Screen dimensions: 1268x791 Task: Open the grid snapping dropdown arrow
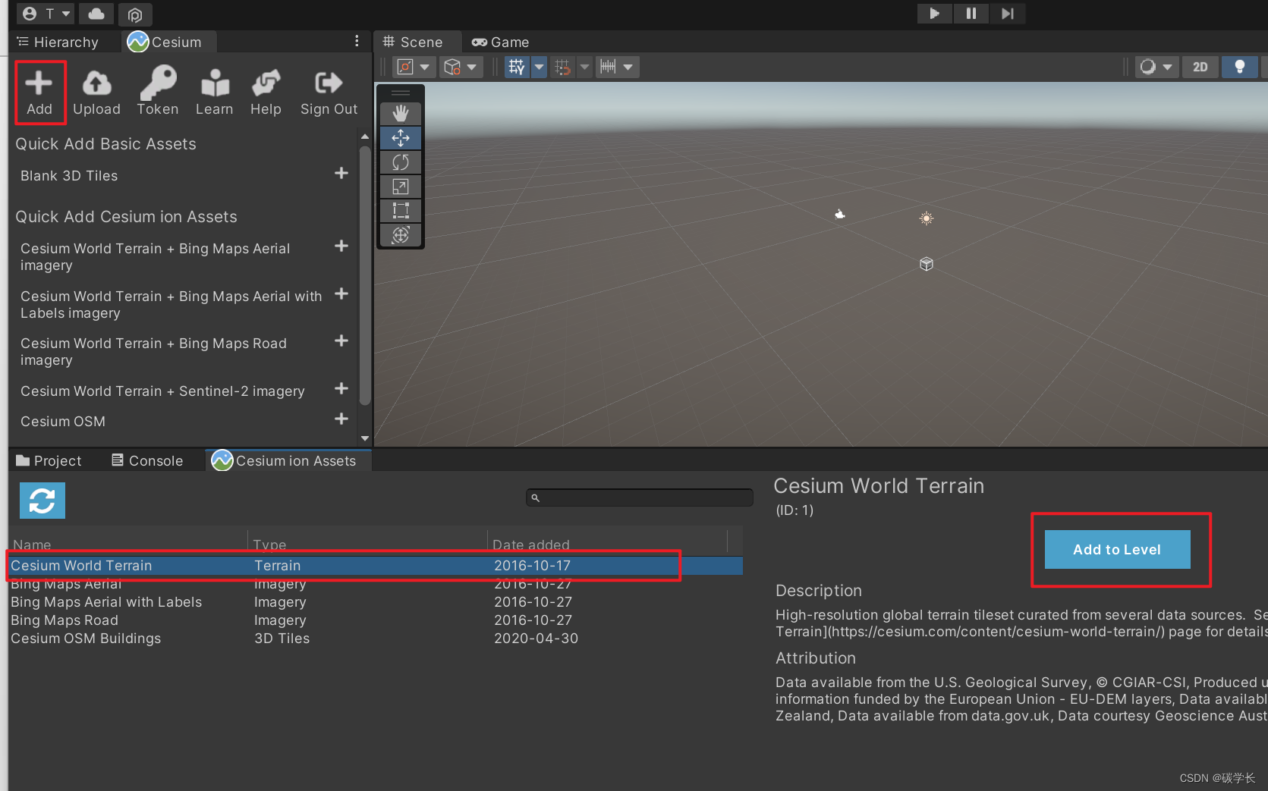pyautogui.click(x=584, y=67)
